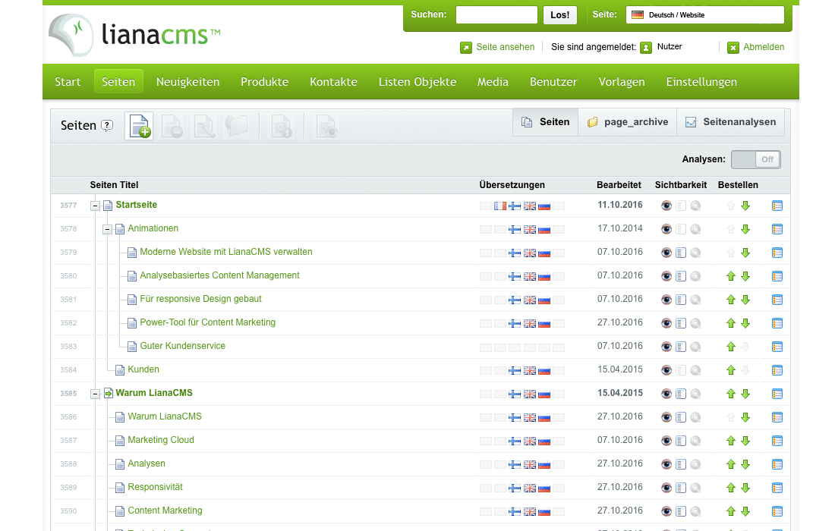The width and height of the screenshot is (835, 531).
Task: Click the Abmelden close icon
Action: (x=733, y=47)
